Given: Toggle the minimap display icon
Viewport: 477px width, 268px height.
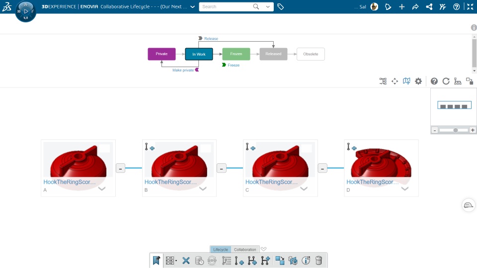Looking at the screenshot, I should click(406, 81).
